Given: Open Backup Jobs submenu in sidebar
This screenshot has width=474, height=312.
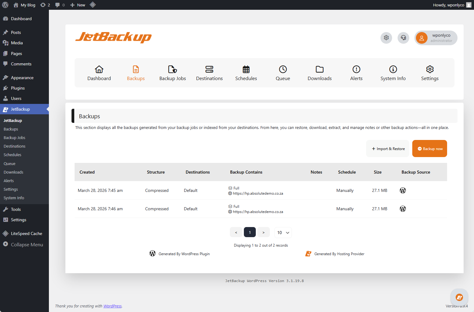Looking at the screenshot, I should (14, 138).
